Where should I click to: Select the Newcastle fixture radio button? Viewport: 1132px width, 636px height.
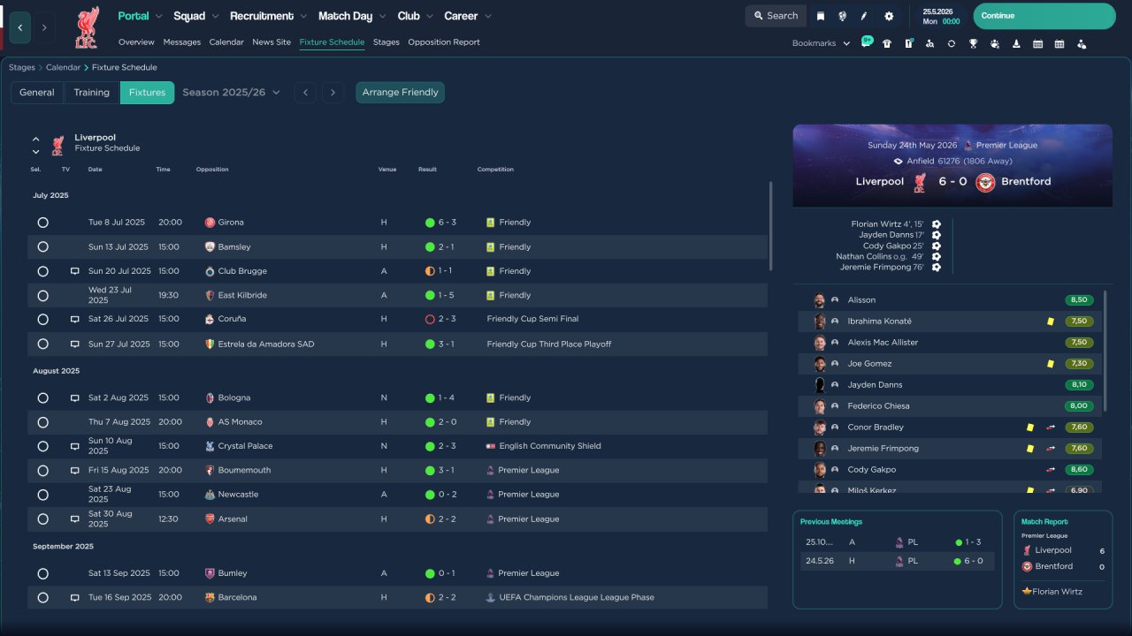(x=42, y=495)
